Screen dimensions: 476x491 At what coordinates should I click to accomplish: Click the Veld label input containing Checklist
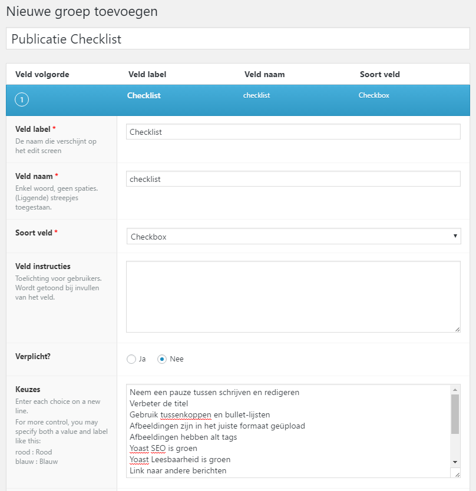point(293,132)
